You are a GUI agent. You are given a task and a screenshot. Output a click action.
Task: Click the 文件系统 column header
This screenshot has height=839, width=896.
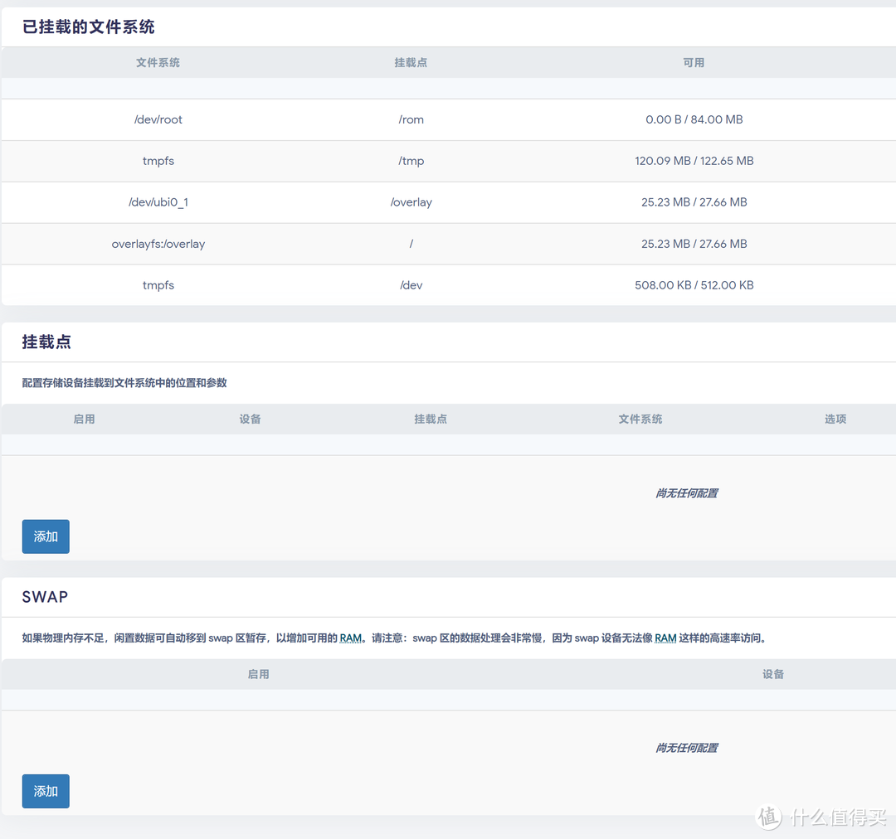[x=158, y=62]
